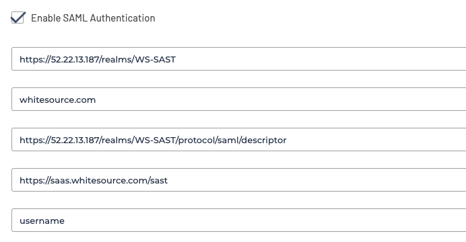Click the 'whitesource.com' text in the second field

coord(58,100)
